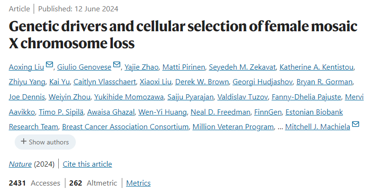This screenshot has height=196, width=372.
Task: Select author Matti Pirinen's name
Action: tap(183, 67)
